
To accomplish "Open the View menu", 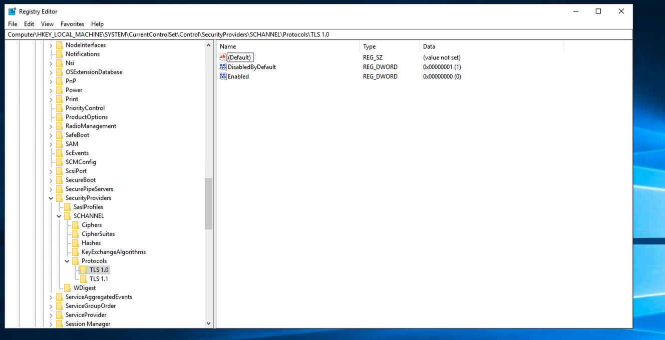I will [x=47, y=24].
